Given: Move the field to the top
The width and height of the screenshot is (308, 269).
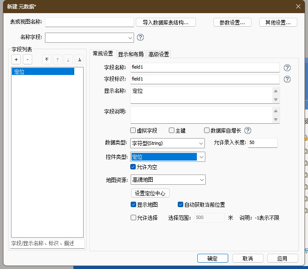Looking at the screenshot, I should coord(47,60).
